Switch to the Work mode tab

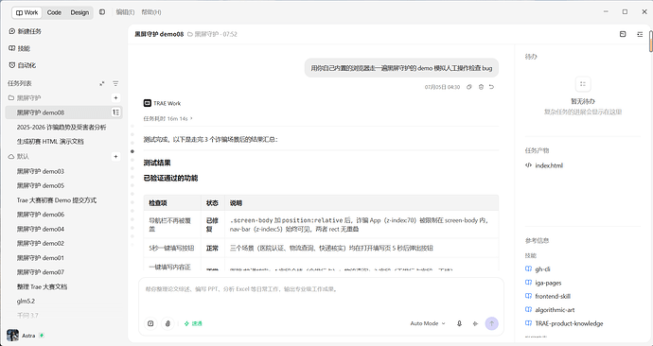tap(27, 12)
